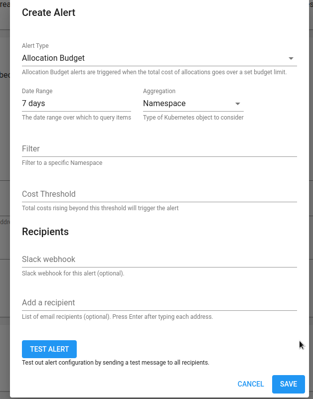Click the Create Alert dialog title
The height and width of the screenshot is (399, 313).
49,12
